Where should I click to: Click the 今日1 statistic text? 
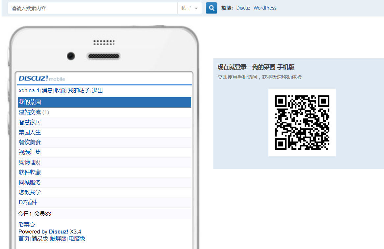pos(25,214)
